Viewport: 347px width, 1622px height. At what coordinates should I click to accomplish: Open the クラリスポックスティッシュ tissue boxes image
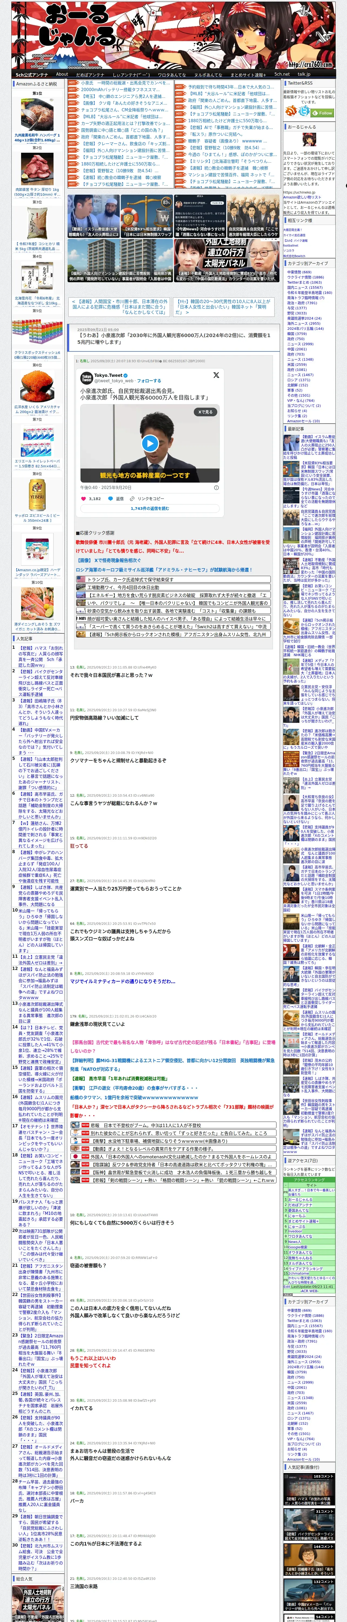(37, 332)
